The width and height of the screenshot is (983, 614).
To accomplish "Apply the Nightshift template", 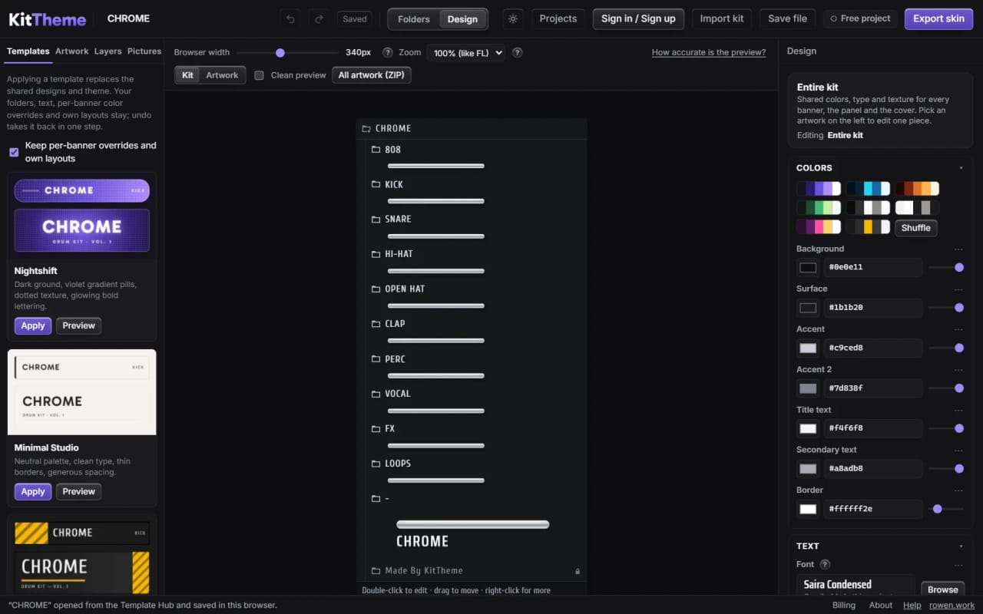I will coord(33,326).
